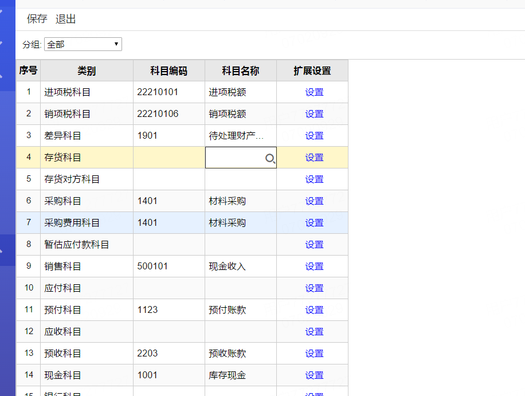Open 设置 link for 预付科目 row
Image resolution: width=525 pixels, height=396 pixels.
pos(314,309)
